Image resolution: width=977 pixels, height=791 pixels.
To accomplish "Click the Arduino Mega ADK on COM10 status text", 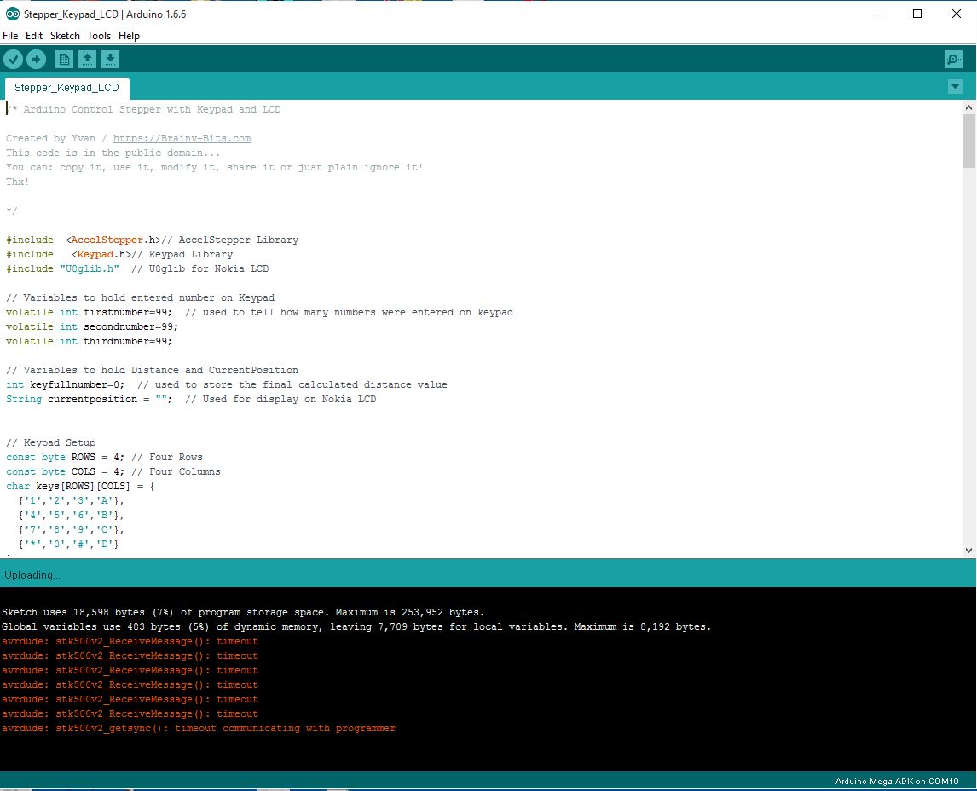I will [x=898, y=782].
